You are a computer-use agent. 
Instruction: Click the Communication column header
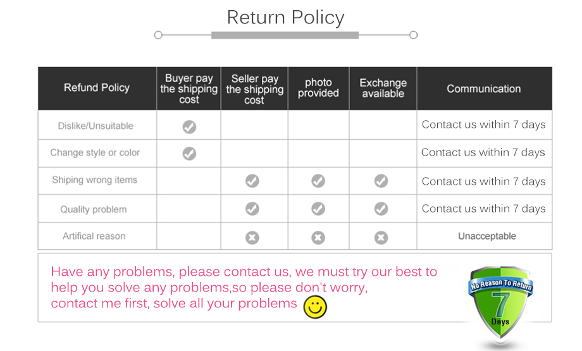[484, 89]
